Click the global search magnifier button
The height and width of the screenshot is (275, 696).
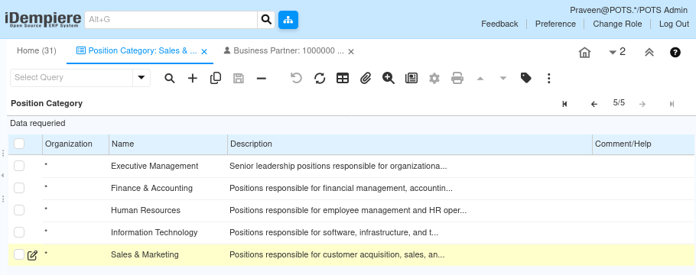tap(266, 20)
